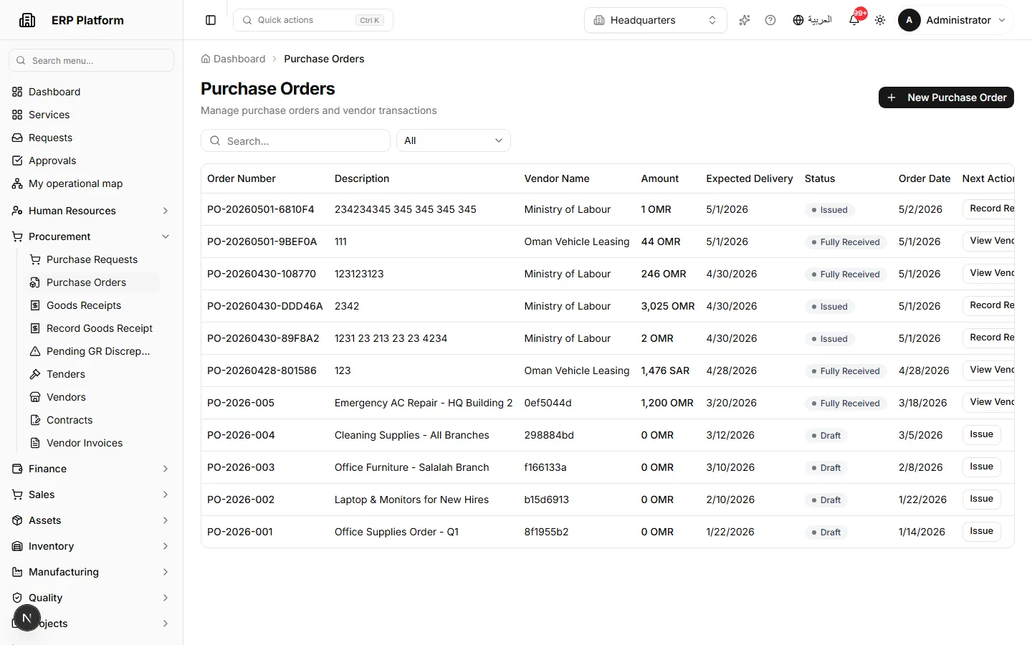
Task: Expand the Human Resources menu
Action: (92, 211)
